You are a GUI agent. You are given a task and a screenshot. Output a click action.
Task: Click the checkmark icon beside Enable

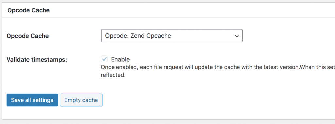[104, 59]
